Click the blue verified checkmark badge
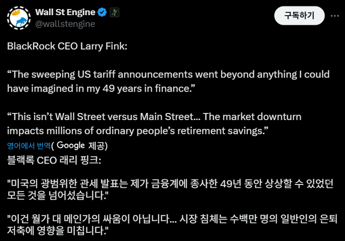 102,12
